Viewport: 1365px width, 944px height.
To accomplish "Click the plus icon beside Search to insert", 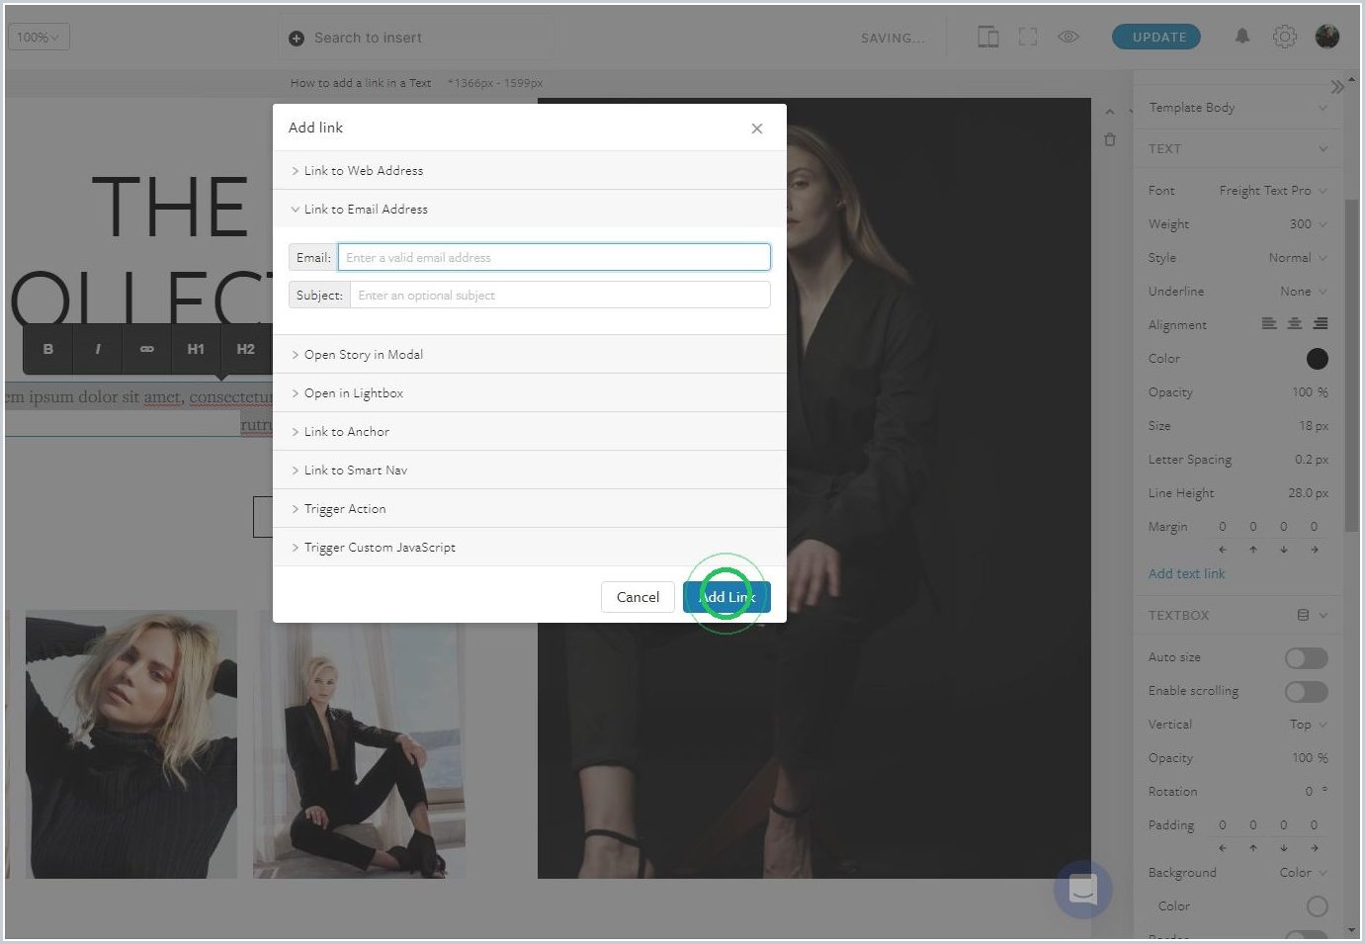I will 297,39.
